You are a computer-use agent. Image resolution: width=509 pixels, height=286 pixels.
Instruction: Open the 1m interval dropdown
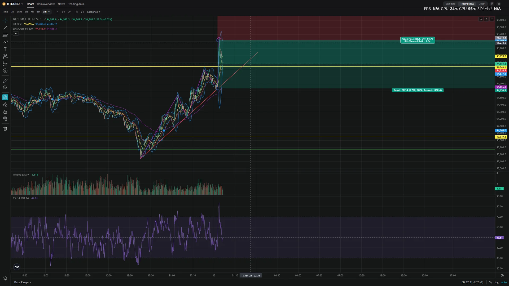coord(46,12)
